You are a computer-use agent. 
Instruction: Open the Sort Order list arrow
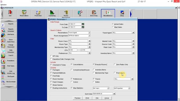[x=114, y=93]
